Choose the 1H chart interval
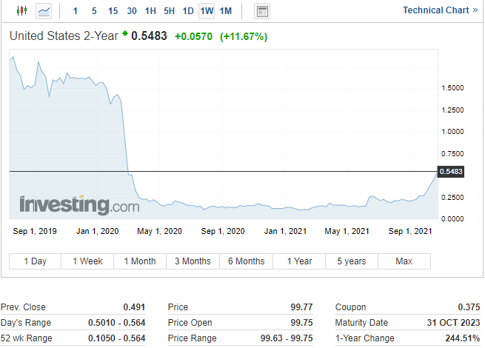This screenshot has width=485, height=348. pos(150,11)
